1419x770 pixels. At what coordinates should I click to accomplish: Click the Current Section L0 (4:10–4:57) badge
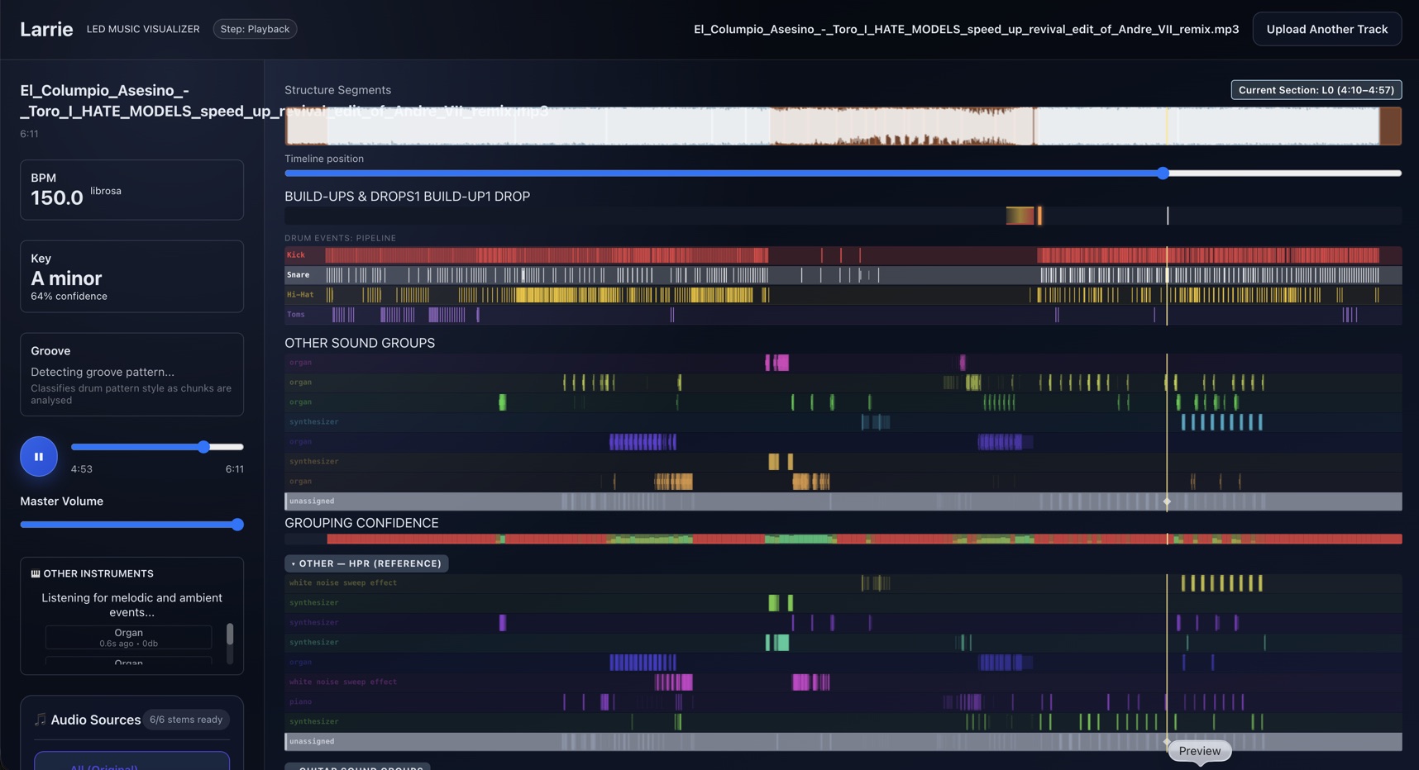pyautogui.click(x=1316, y=89)
